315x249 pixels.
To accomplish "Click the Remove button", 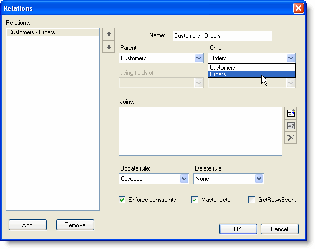I will 75,225.
